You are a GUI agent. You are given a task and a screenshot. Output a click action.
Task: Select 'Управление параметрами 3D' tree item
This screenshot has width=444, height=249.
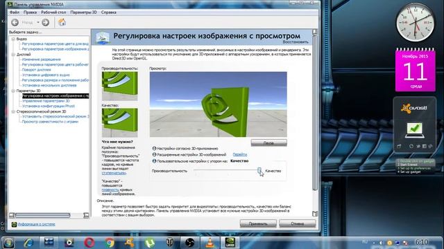tap(46, 101)
